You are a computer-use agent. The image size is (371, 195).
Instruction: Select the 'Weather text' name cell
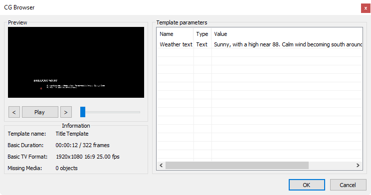(x=176, y=44)
